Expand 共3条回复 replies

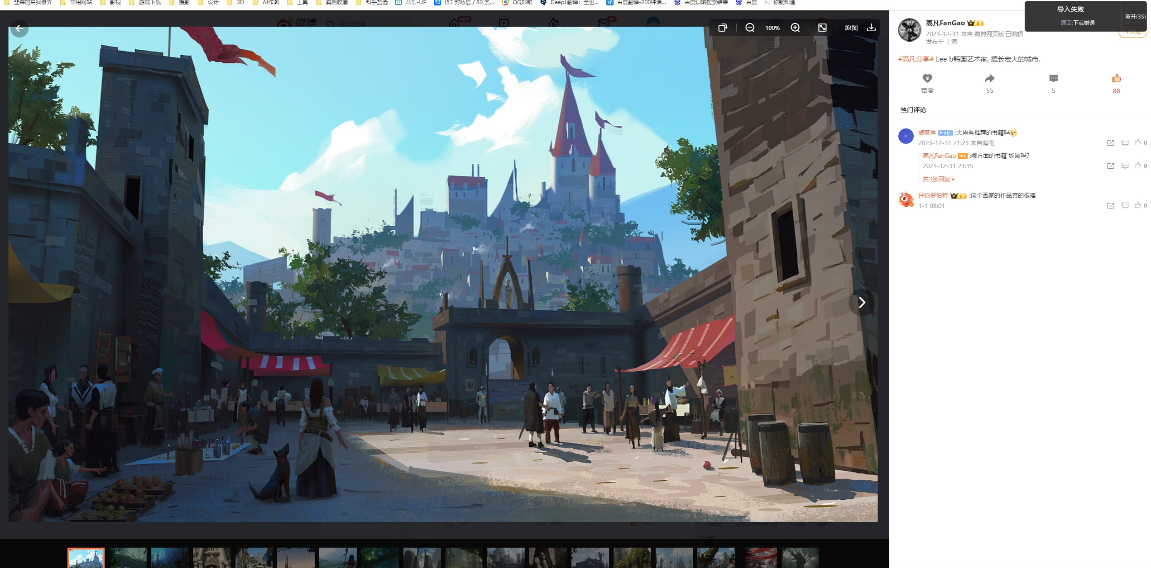coord(939,179)
